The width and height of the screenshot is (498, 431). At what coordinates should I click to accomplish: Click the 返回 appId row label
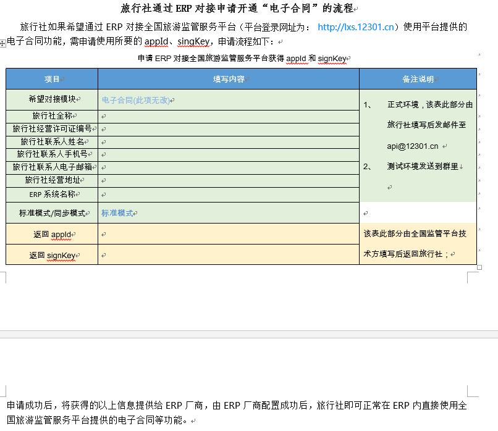pyautogui.click(x=51, y=235)
